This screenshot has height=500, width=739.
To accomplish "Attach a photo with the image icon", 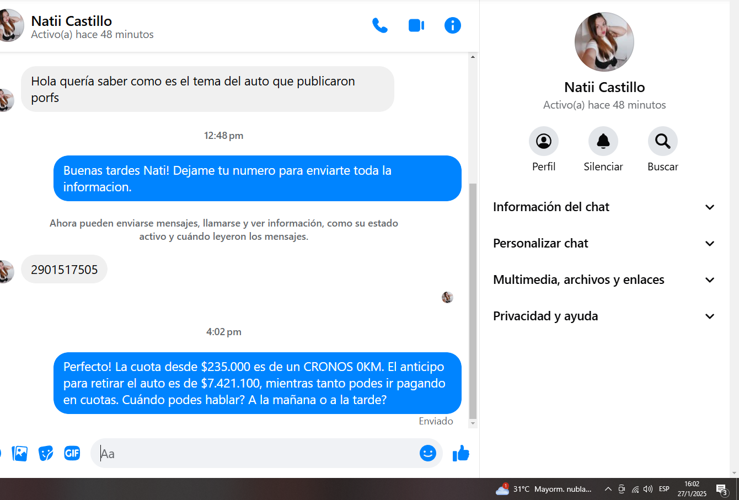I will pos(19,453).
